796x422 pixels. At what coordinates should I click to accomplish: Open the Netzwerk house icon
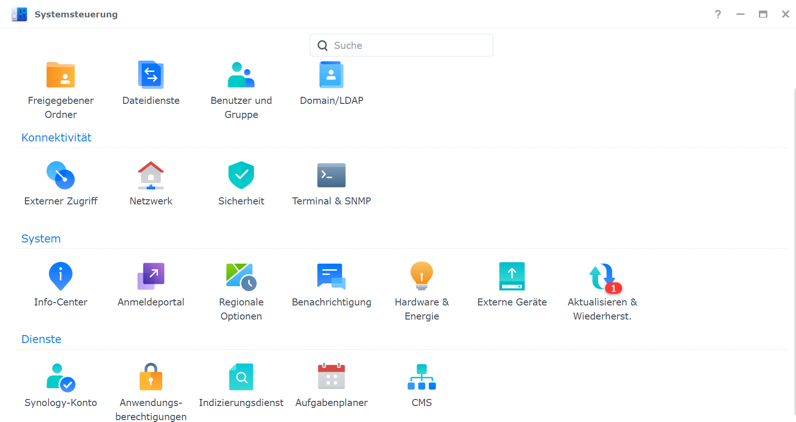click(151, 175)
